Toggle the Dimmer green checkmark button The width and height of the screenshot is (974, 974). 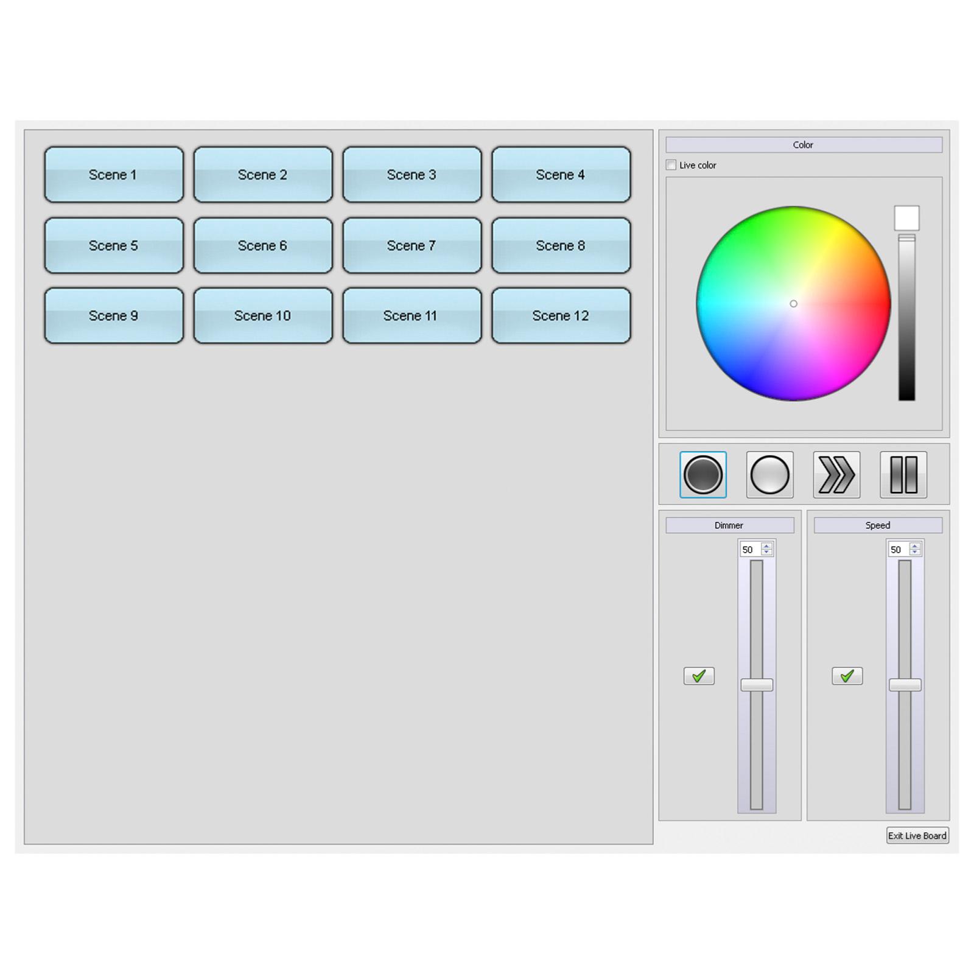pos(699,676)
